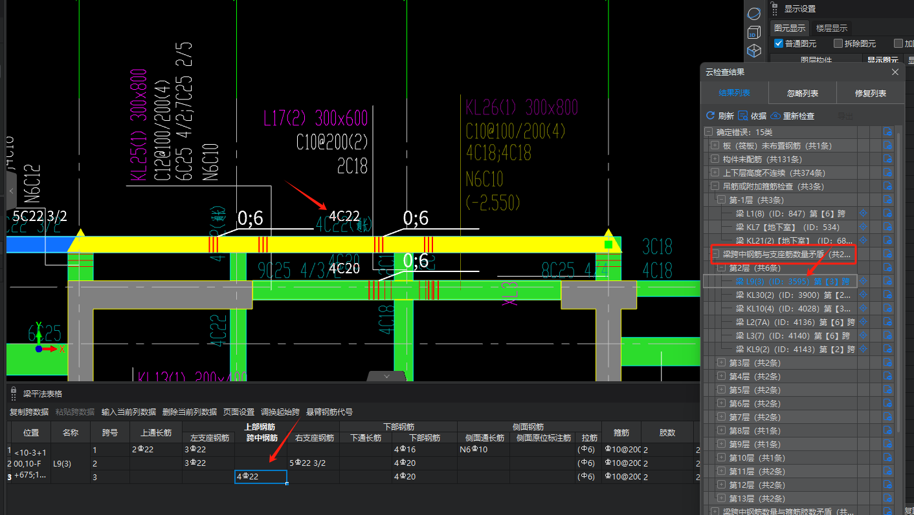Open the 结果列表 tab
This screenshot has height=515, width=914.
(735, 93)
